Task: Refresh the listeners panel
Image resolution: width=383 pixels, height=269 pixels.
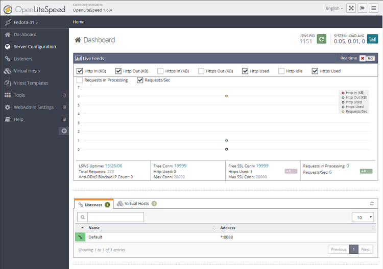Action: point(372,203)
